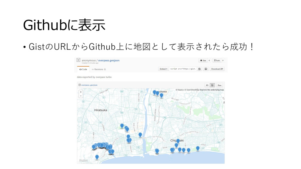Click the pin just left of the river
Screen dimensions: 301x169
point(140,135)
